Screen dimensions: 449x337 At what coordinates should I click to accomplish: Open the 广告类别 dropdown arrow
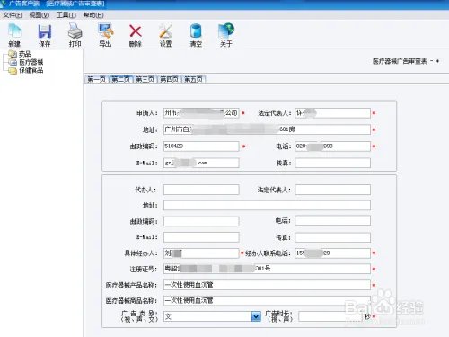[x=256, y=316]
